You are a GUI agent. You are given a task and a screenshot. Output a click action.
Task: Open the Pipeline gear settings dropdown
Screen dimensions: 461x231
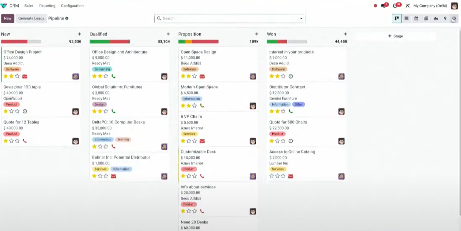67,18
